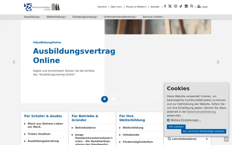
Task: Open the Über uns dropdown
Action: 116,7
